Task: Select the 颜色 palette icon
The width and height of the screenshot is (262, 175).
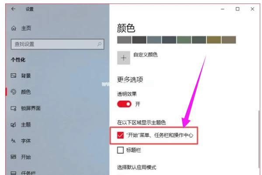Action: click(14, 92)
